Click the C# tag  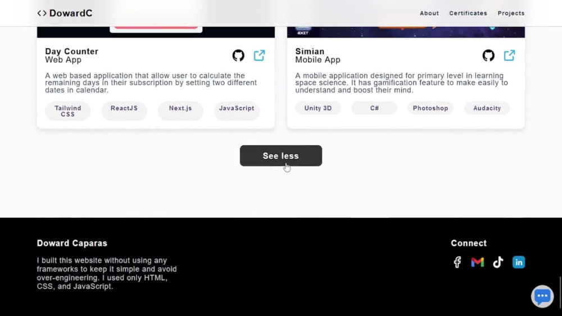(x=374, y=108)
